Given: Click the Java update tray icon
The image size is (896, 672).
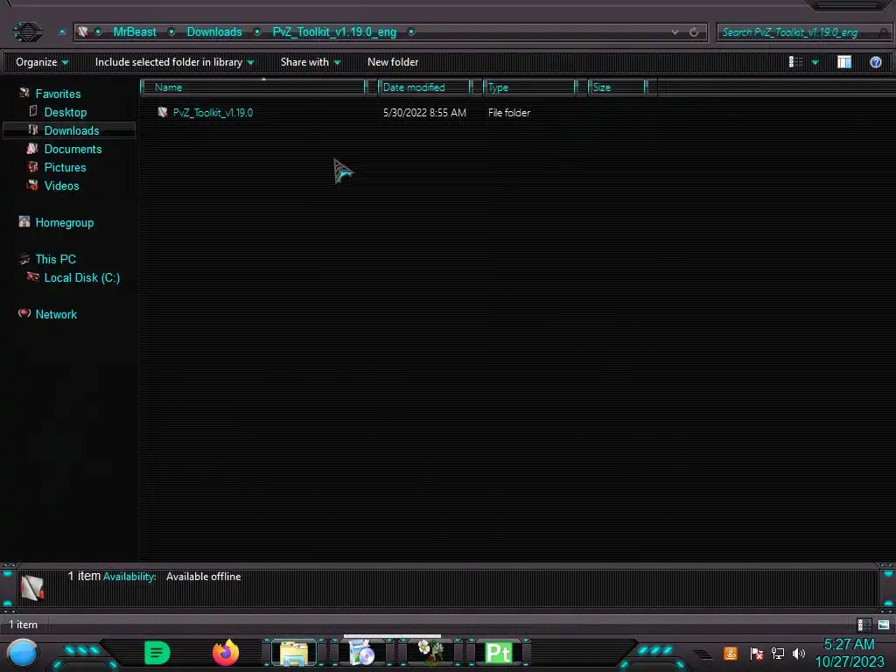Looking at the screenshot, I should (731, 653).
